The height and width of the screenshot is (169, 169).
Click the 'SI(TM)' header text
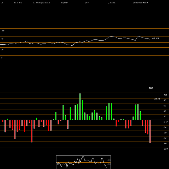[x=64, y=3]
